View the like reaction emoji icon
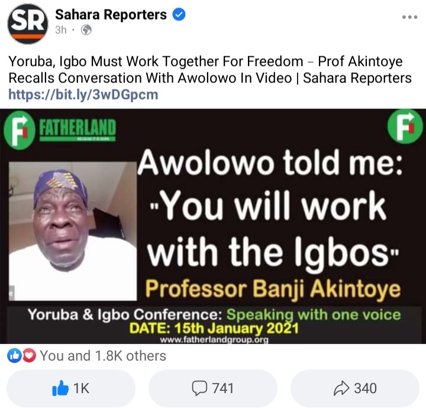The image size is (426, 408). [14, 355]
